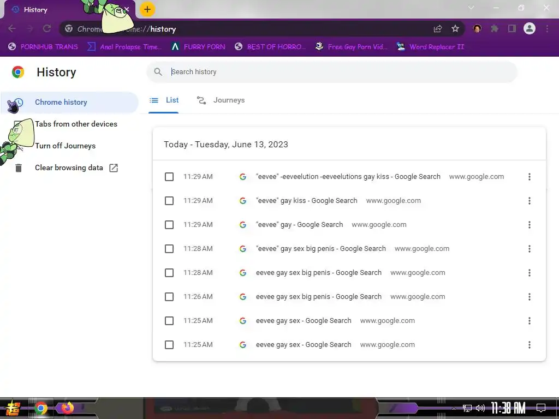Screen dimensions: 559x419
Task: Click the trash icon for Clear browsing data
Action: 19,168
